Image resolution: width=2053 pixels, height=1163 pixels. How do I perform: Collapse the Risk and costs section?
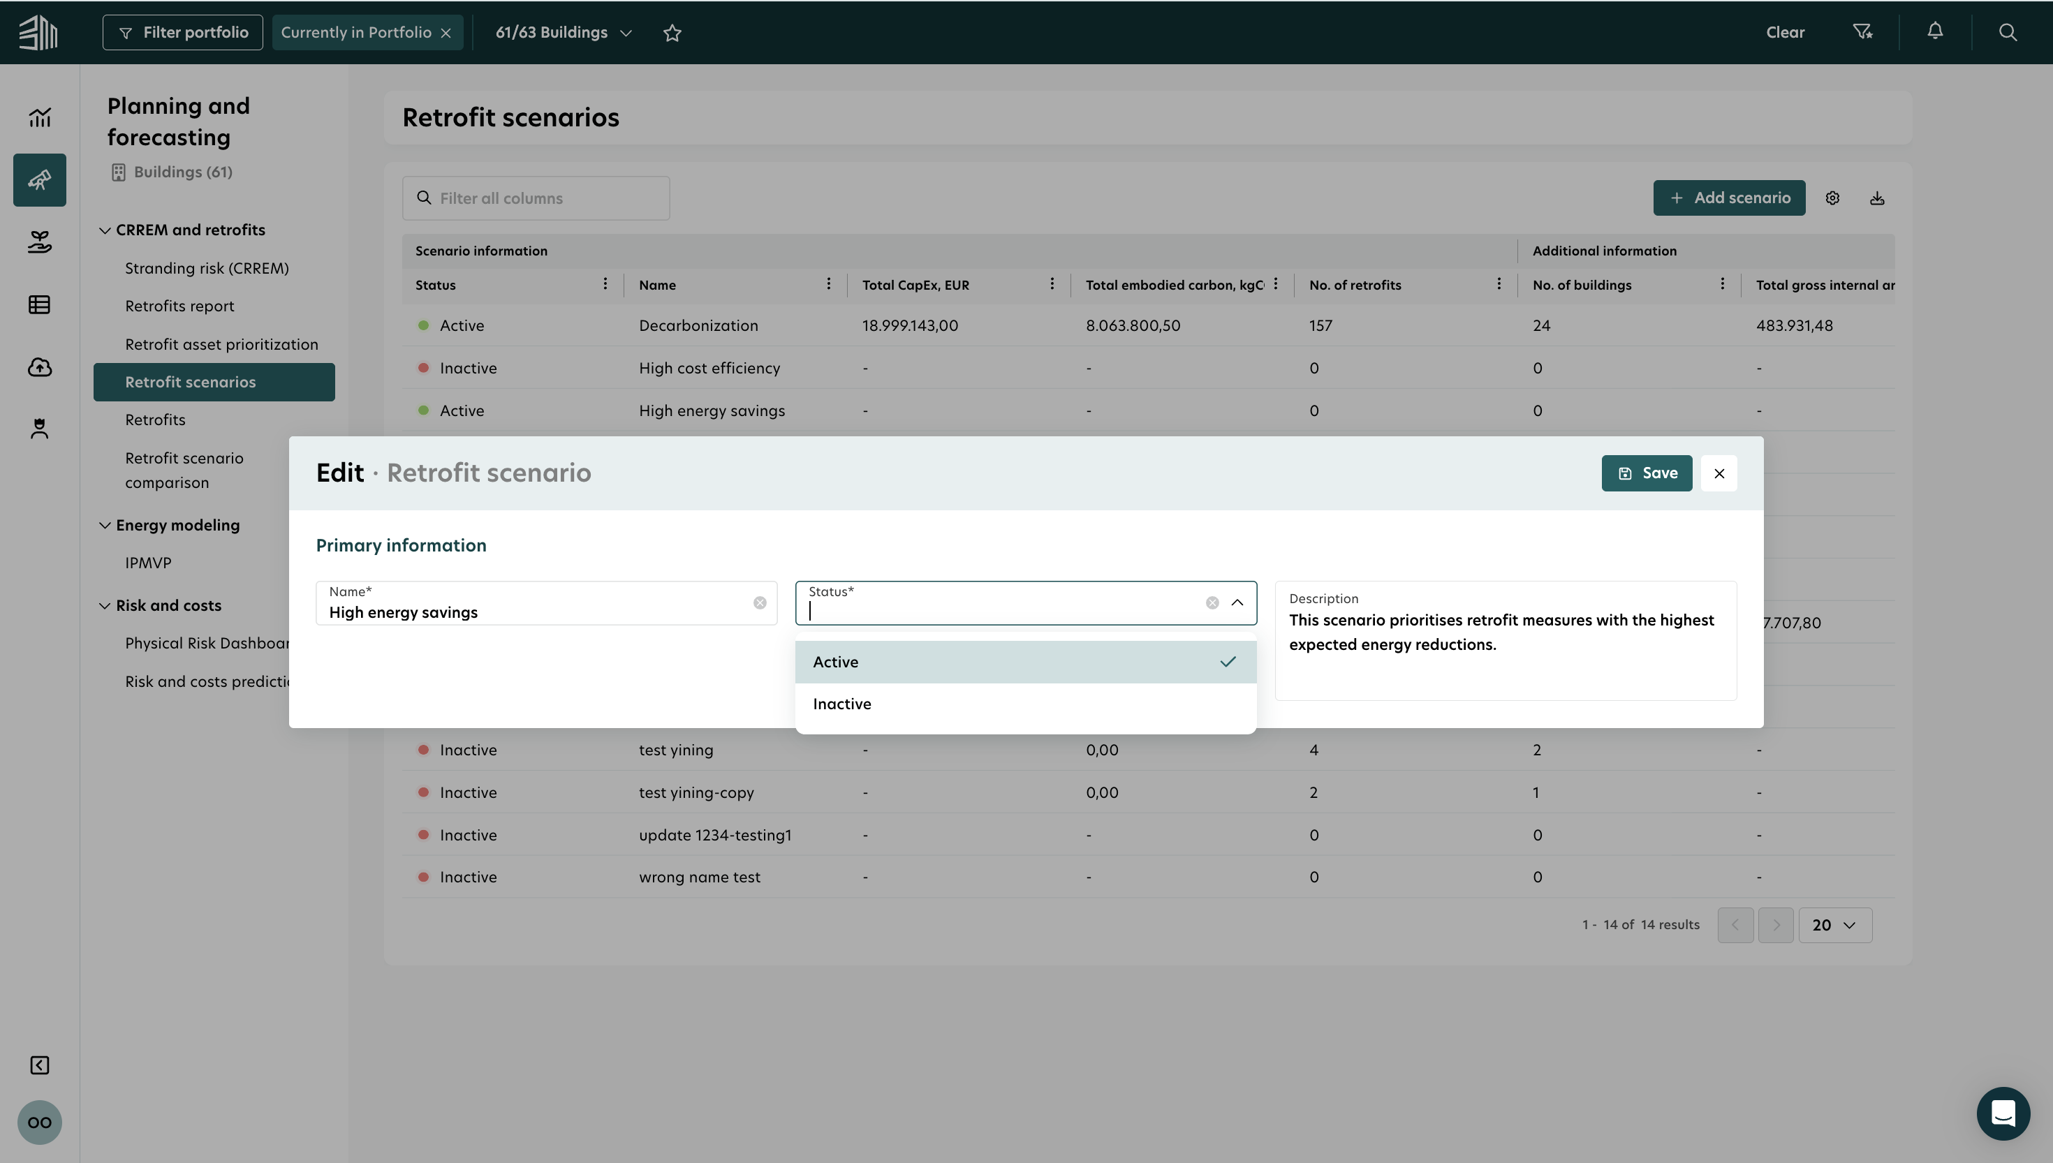tap(105, 606)
